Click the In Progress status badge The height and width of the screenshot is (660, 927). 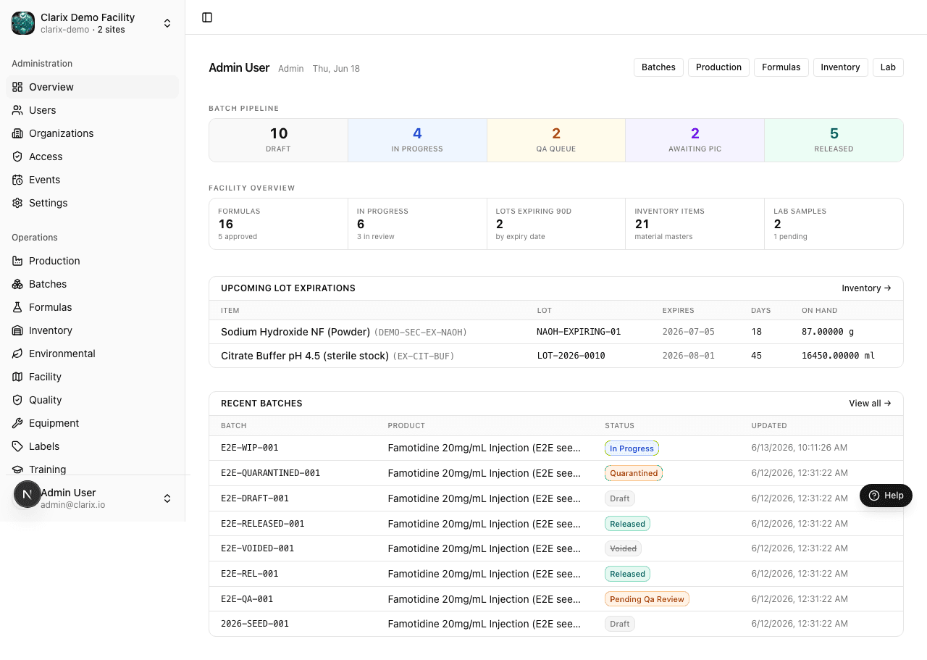point(632,448)
